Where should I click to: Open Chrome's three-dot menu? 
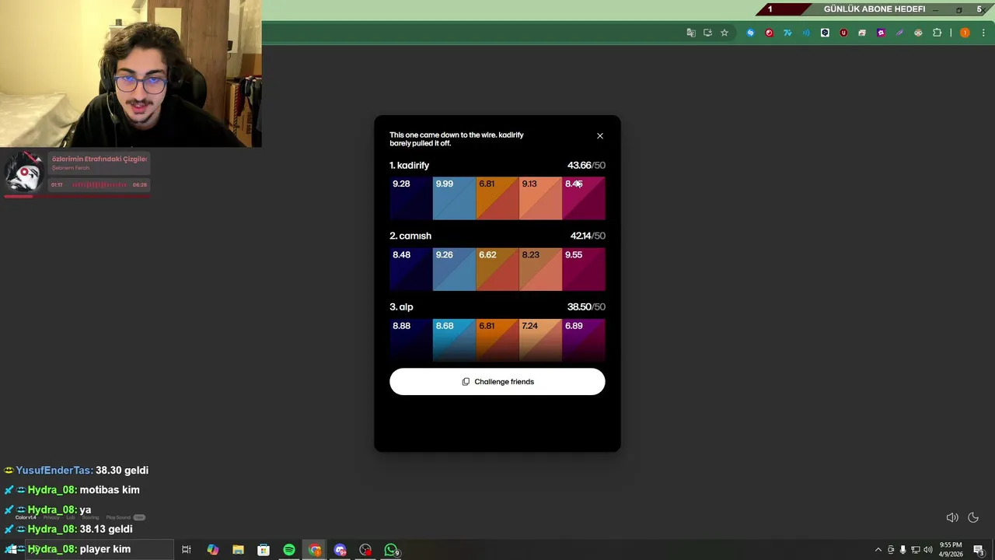pos(983,33)
